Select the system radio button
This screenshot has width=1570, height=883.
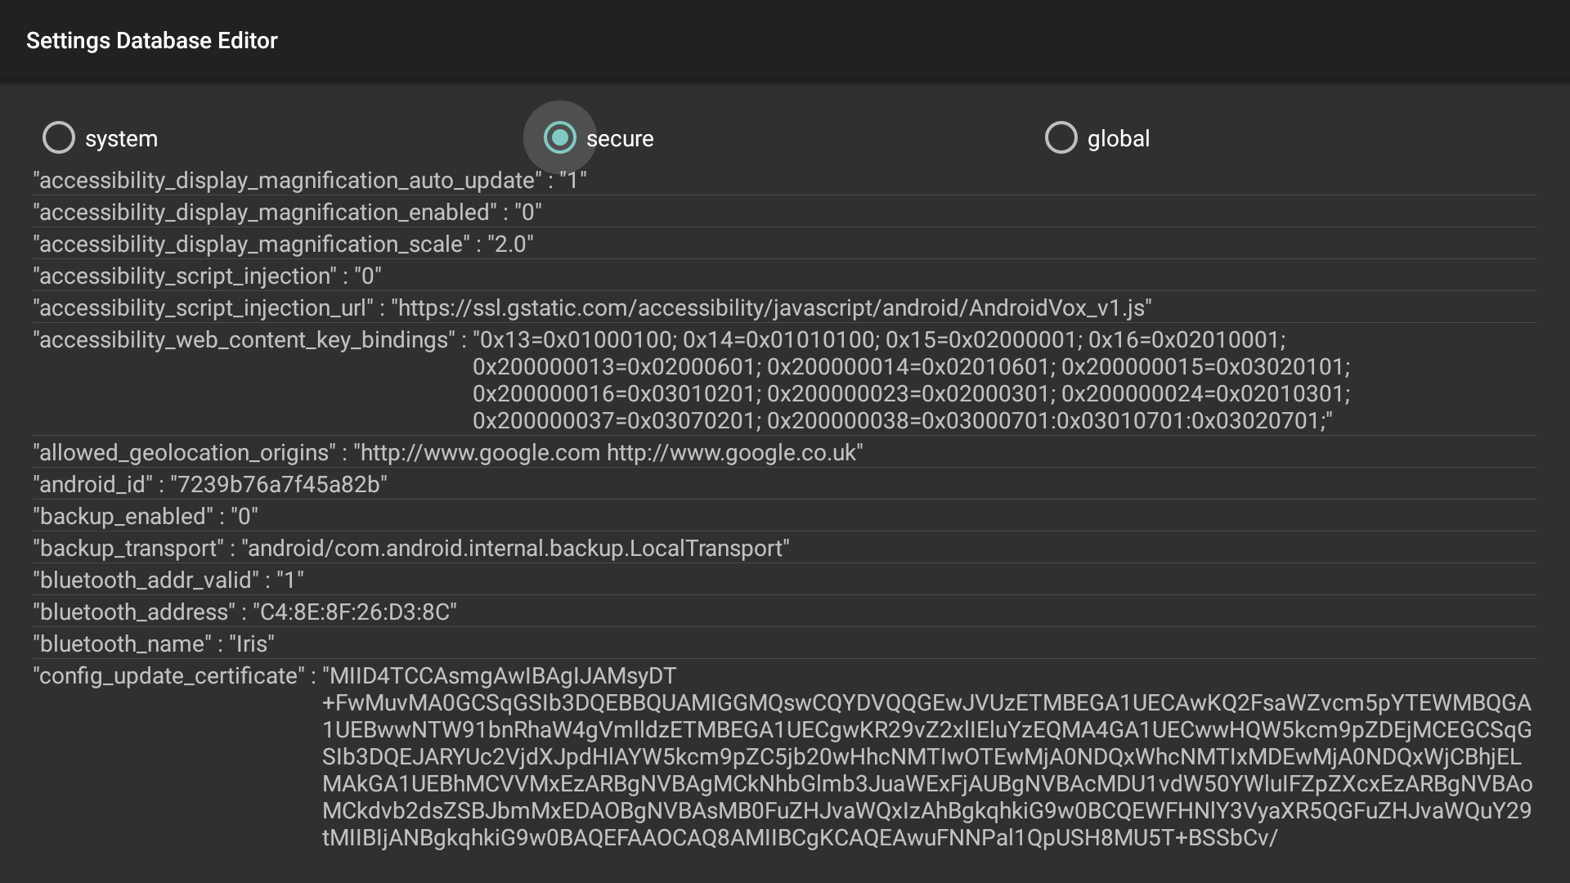click(59, 138)
